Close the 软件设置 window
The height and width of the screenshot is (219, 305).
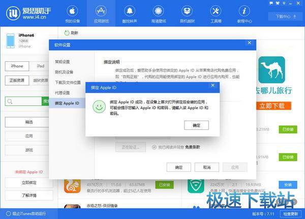tap(250, 43)
